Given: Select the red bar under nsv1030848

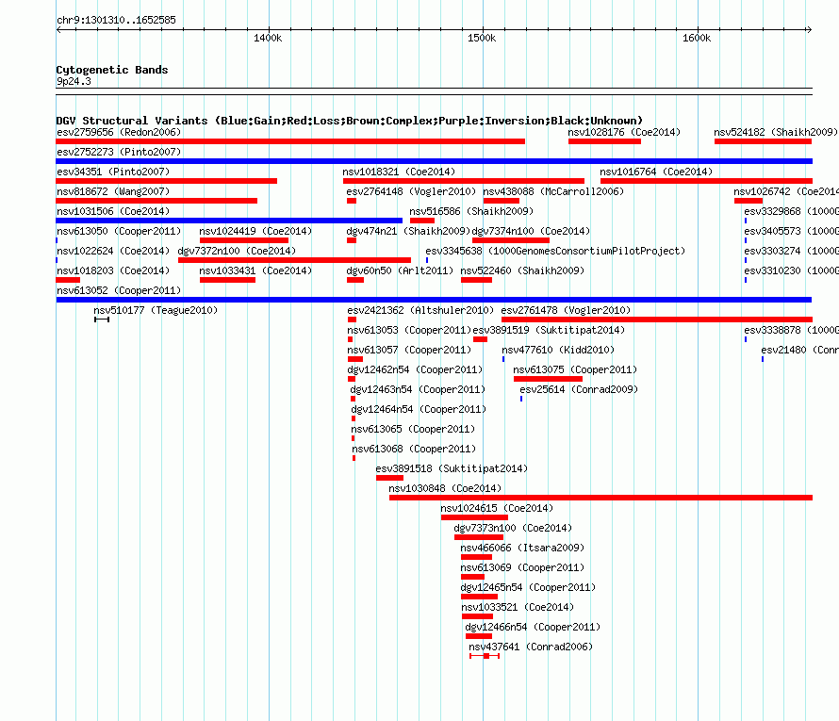Looking at the screenshot, I should [600, 498].
